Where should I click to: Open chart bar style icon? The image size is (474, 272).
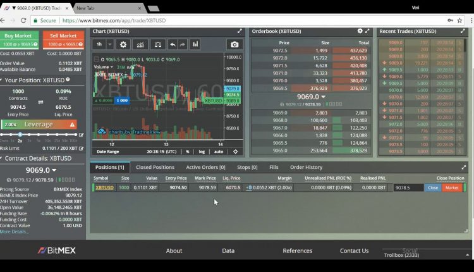[195, 44]
